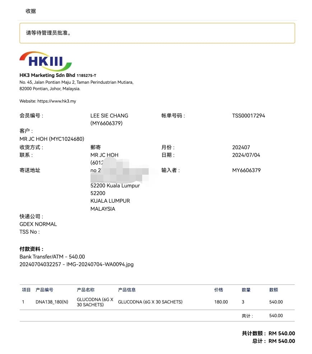312x354 pixels.
Task: Click the 邮寄 delivery method value
Action: 96,147
